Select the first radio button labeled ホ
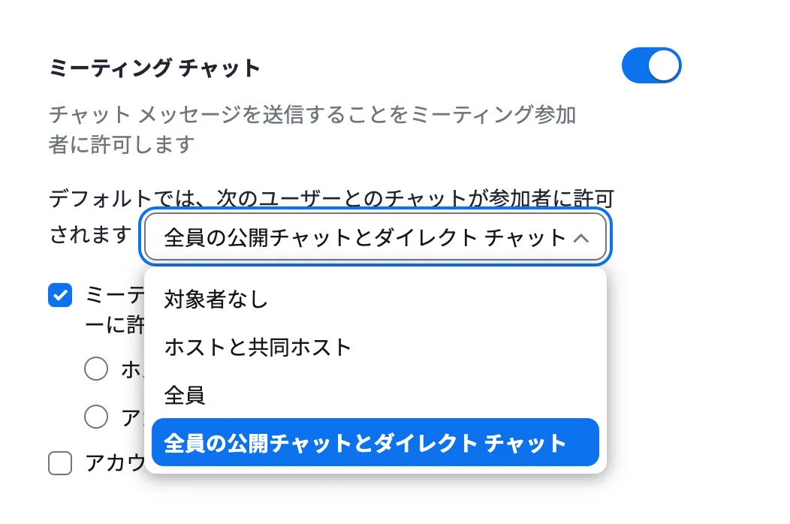 (96, 369)
